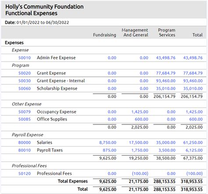Open account 50060 Scholarship Expense
208x194 pixels.
point(25,88)
